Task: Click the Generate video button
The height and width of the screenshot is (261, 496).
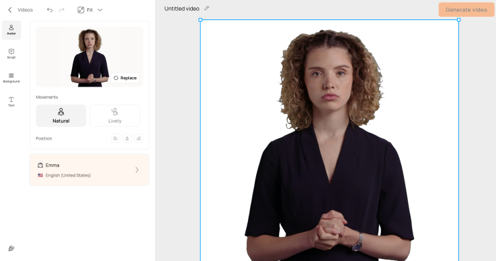Action: click(x=466, y=10)
